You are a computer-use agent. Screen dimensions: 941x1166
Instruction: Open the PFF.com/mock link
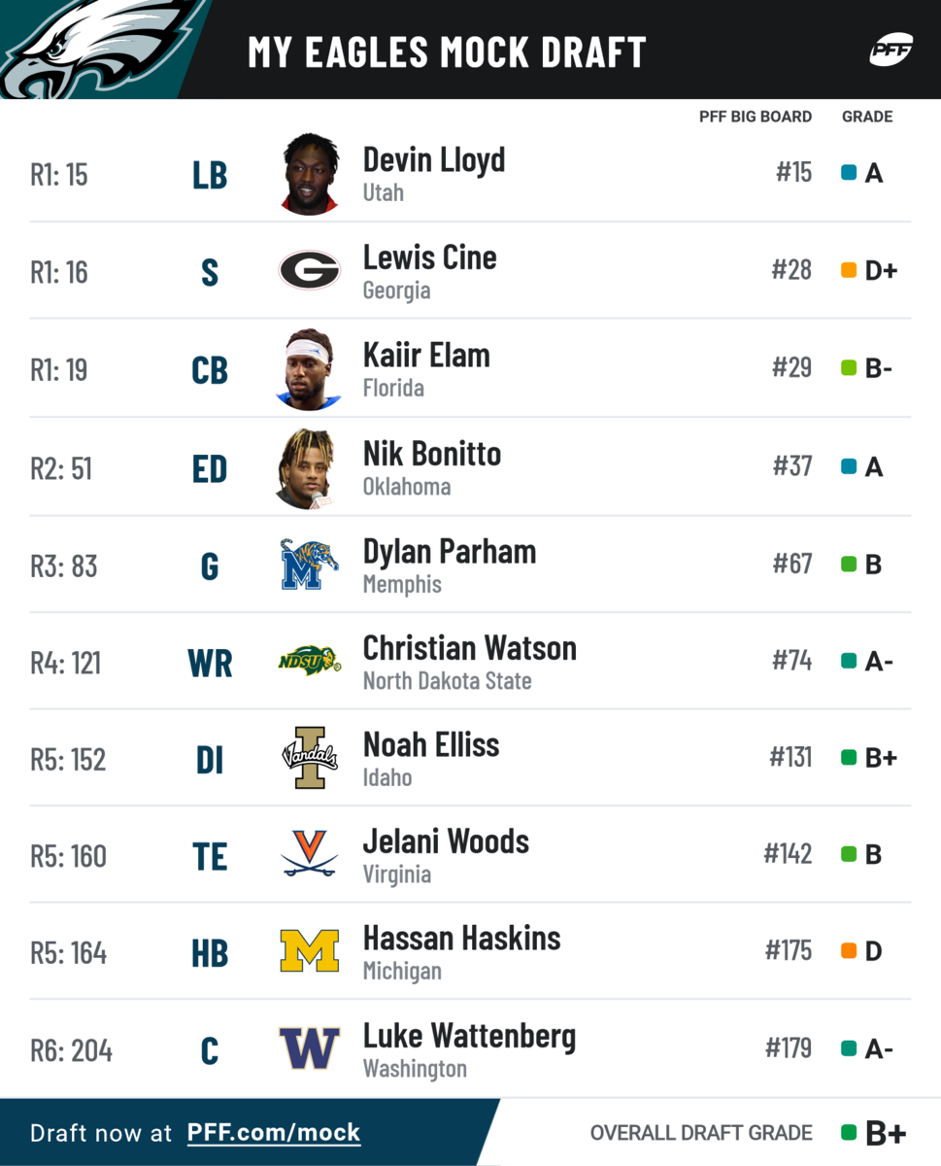point(274,1133)
